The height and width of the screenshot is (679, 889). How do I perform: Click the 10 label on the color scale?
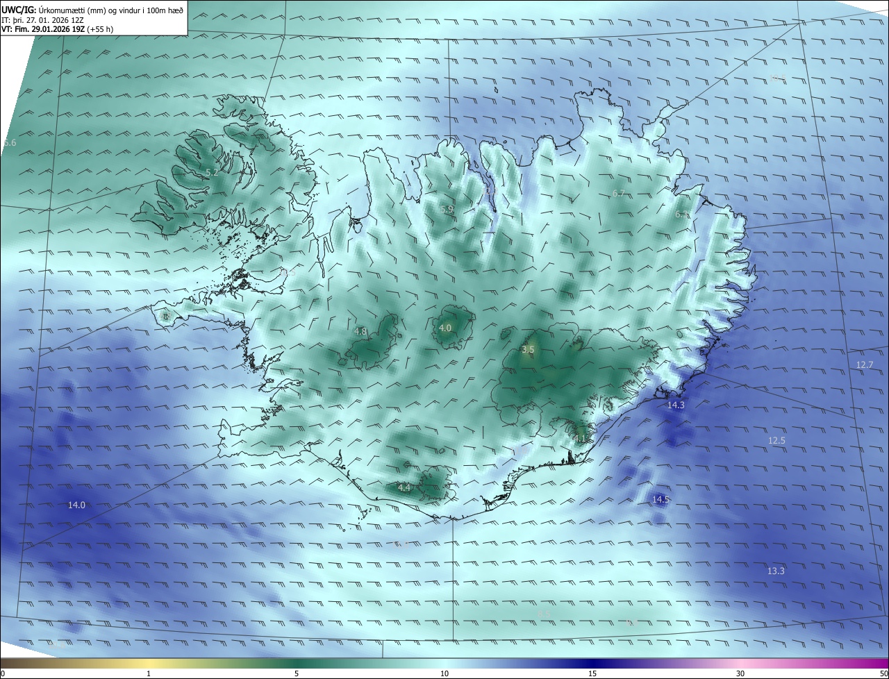click(444, 673)
